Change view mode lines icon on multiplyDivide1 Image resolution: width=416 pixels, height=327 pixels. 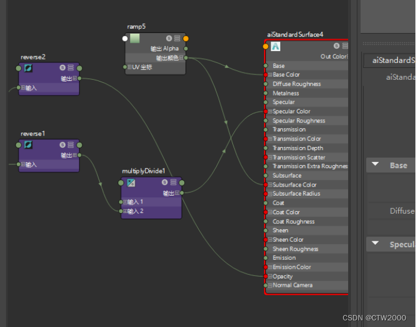pos(173,182)
